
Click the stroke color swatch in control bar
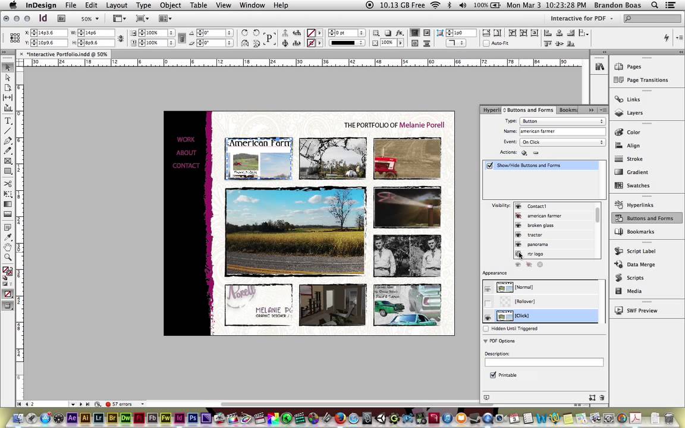coord(311,43)
